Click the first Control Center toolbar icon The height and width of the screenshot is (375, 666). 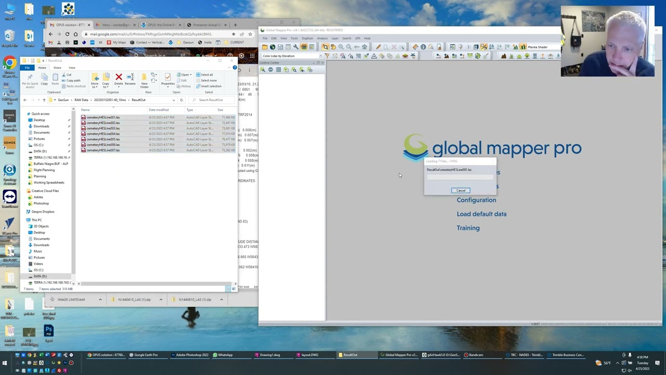[263, 69]
